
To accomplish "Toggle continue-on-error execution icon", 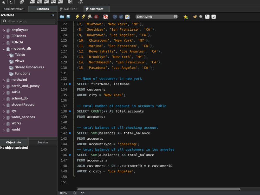I will (106, 17).
